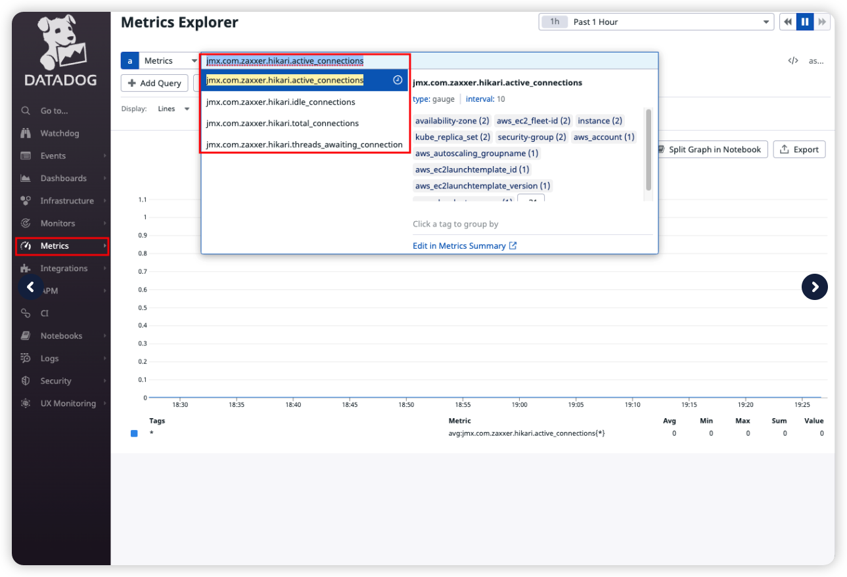Group by security-group (2) tag
Viewport: 847px width, 577px height.
click(x=532, y=137)
